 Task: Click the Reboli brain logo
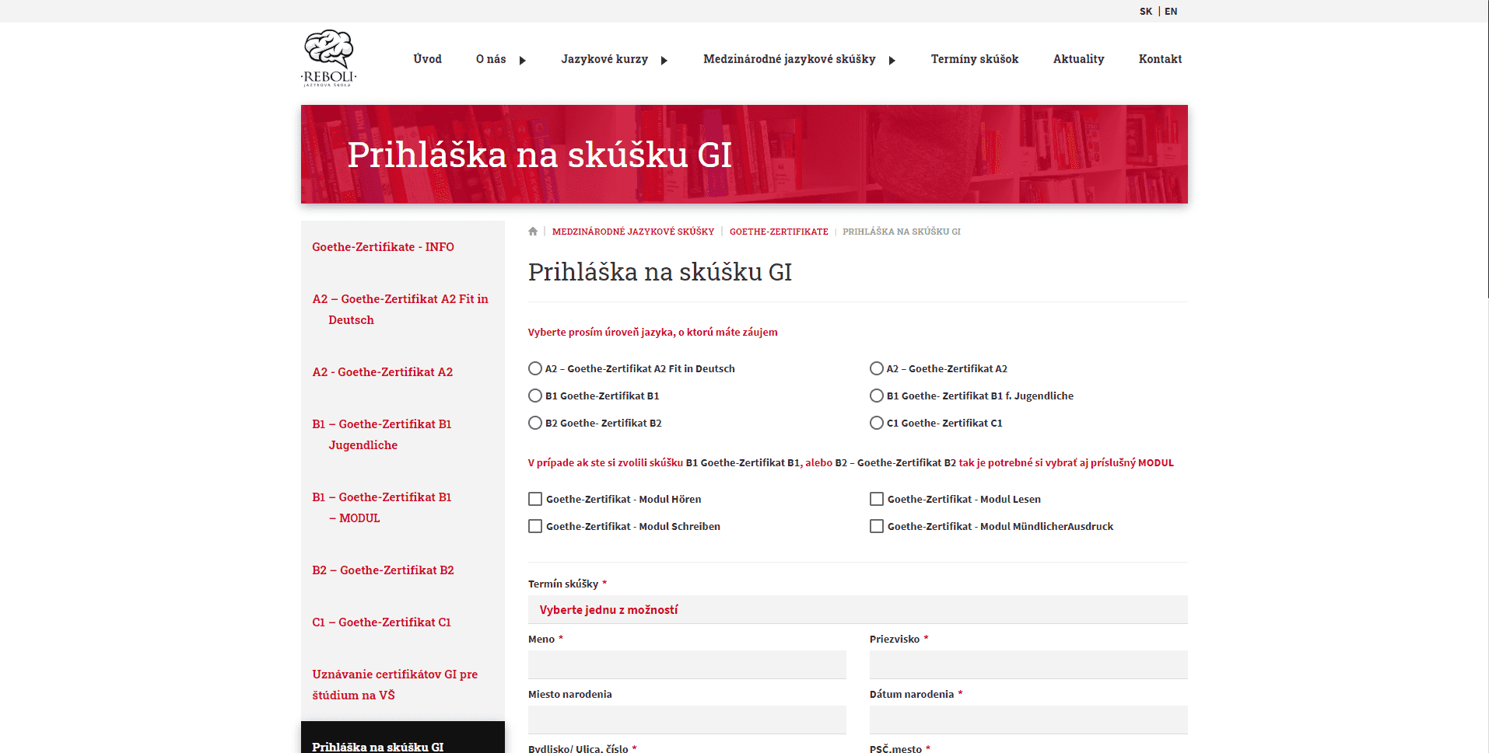tap(328, 58)
